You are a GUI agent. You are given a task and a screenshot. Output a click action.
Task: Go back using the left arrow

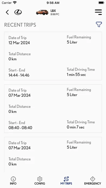coord(7,12)
